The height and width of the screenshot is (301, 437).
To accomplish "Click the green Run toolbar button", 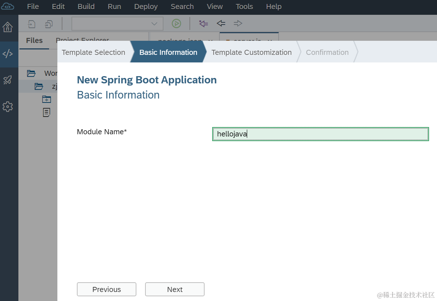I will click(176, 24).
